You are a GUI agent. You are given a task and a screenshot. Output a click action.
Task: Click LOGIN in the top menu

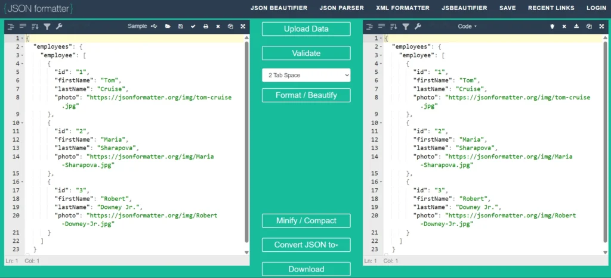coord(596,8)
